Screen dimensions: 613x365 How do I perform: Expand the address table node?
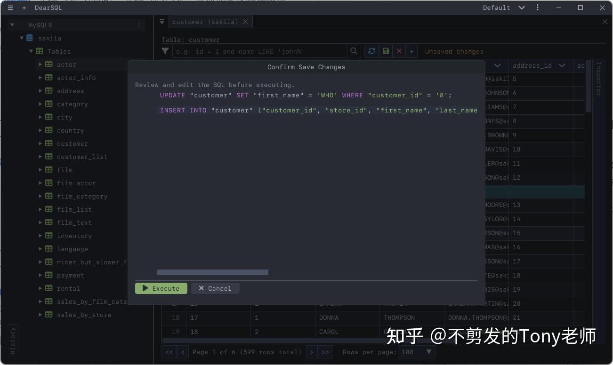[x=40, y=91]
